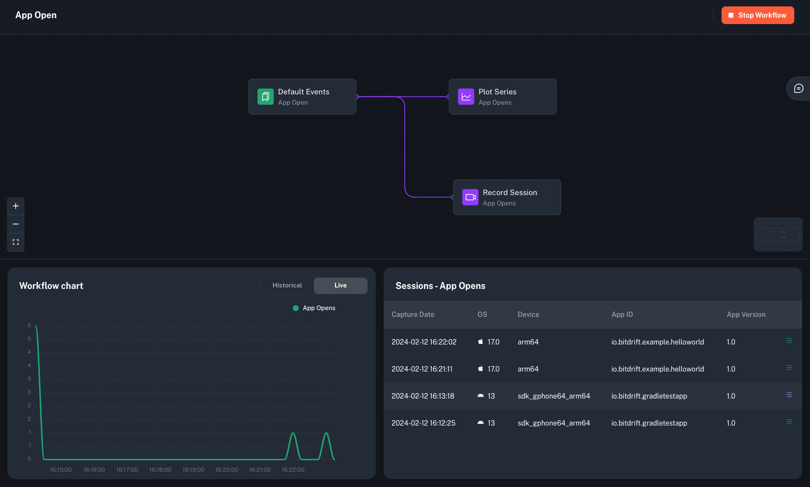Toggle the App Opens series in the legend
810x487 pixels.
tap(314, 308)
